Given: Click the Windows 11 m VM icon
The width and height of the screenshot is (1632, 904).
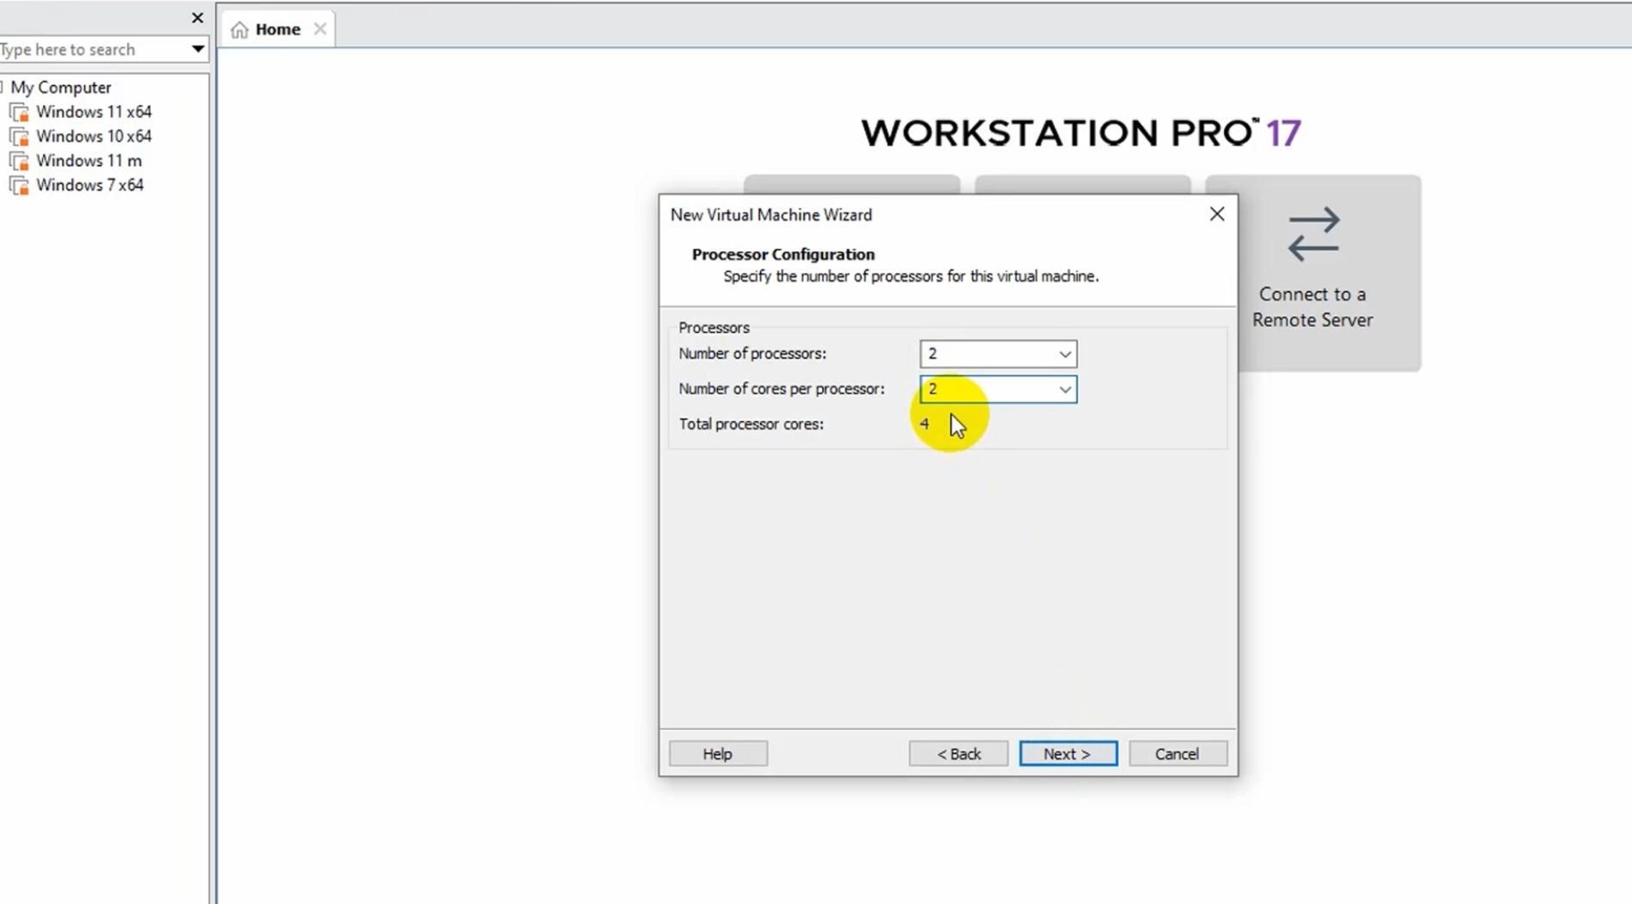Looking at the screenshot, I should pos(19,161).
